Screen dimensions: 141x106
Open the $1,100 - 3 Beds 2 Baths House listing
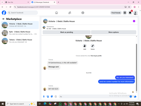pyautogui.click(x=56, y=29)
